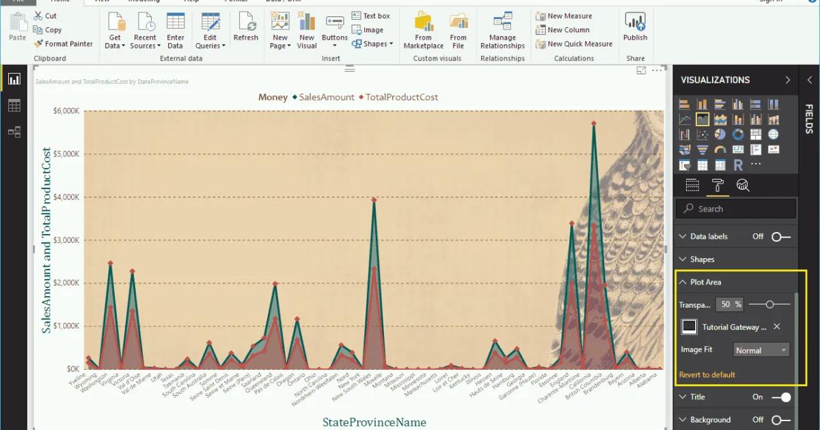Insert an R script visual
This screenshot has width=820, height=430.
point(738,164)
